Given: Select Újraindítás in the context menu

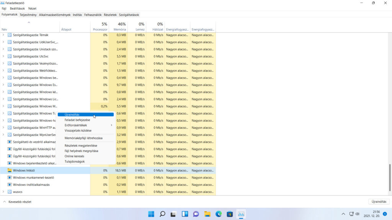Looking at the screenshot, I should [x=86, y=115].
